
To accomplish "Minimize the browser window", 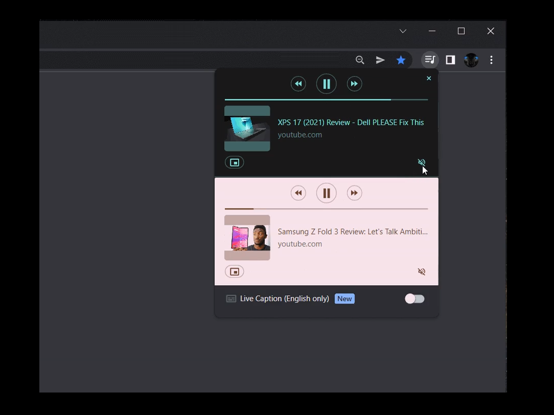I will (x=432, y=31).
